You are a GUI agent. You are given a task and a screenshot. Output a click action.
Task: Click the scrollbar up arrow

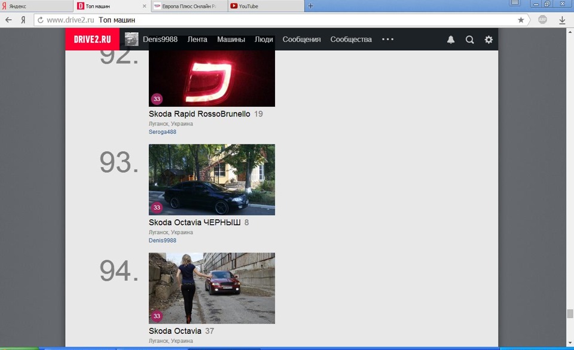pyautogui.click(x=570, y=32)
